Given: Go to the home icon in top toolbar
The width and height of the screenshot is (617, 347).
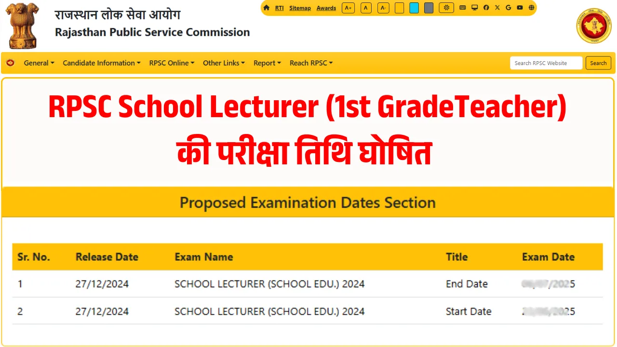Looking at the screenshot, I should click(x=266, y=8).
